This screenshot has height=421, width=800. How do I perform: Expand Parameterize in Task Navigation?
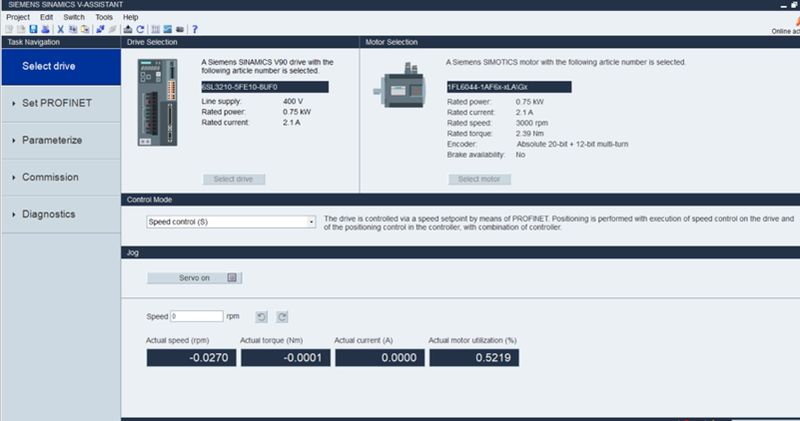(x=61, y=140)
